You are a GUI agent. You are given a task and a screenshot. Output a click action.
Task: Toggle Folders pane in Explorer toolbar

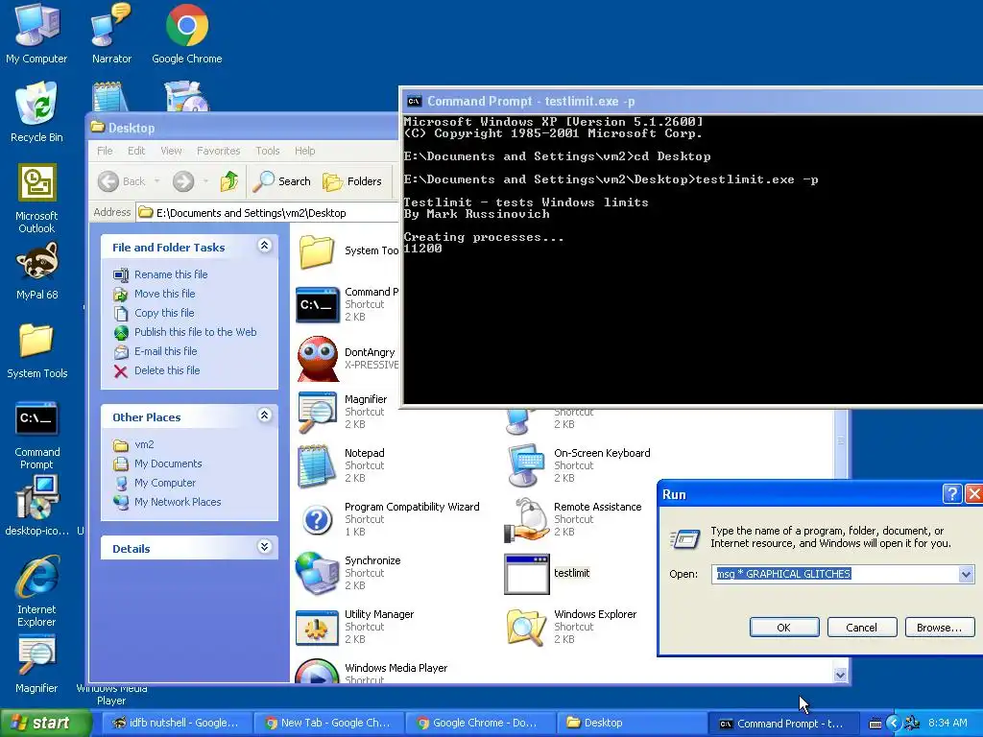[351, 181]
